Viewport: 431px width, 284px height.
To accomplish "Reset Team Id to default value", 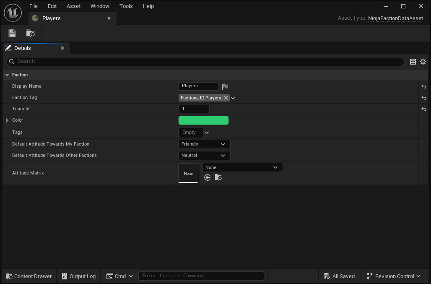I will click(424, 109).
